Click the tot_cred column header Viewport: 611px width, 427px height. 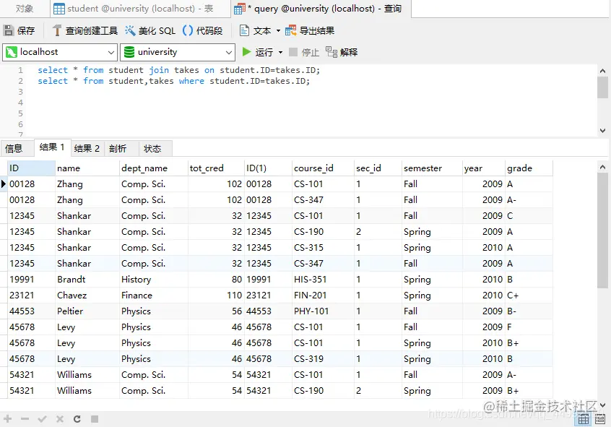coord(216,168)
